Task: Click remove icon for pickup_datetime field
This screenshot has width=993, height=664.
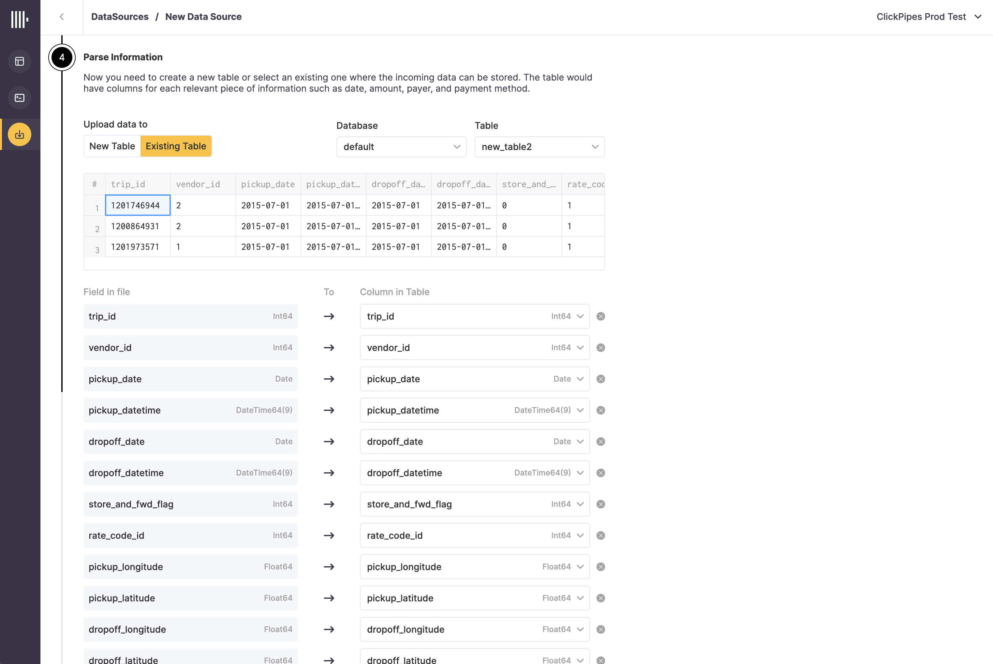Action: click(601, 410)
